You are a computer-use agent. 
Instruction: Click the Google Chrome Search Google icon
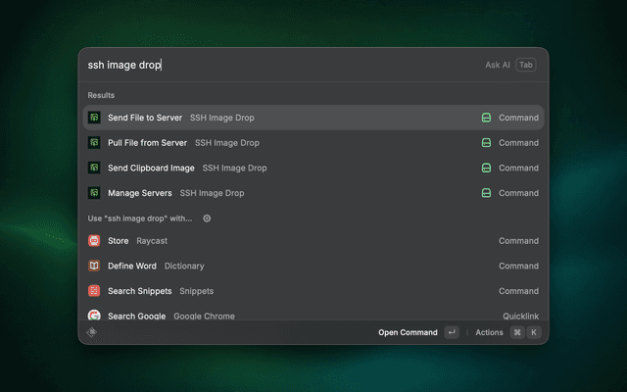click(x=94, y=316)
